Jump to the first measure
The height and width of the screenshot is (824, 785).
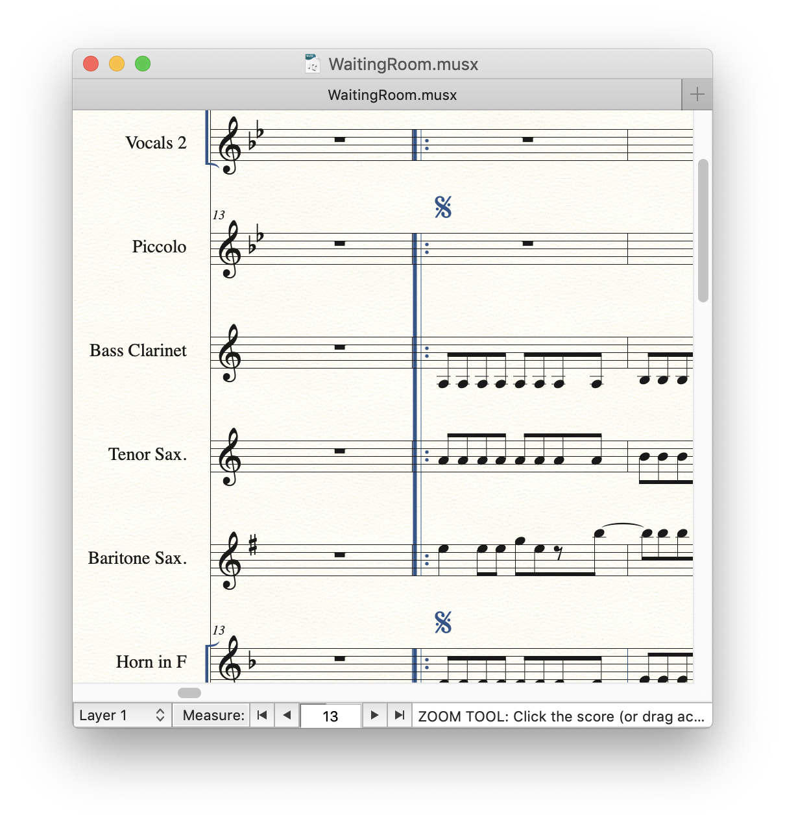tap(262, 715)
